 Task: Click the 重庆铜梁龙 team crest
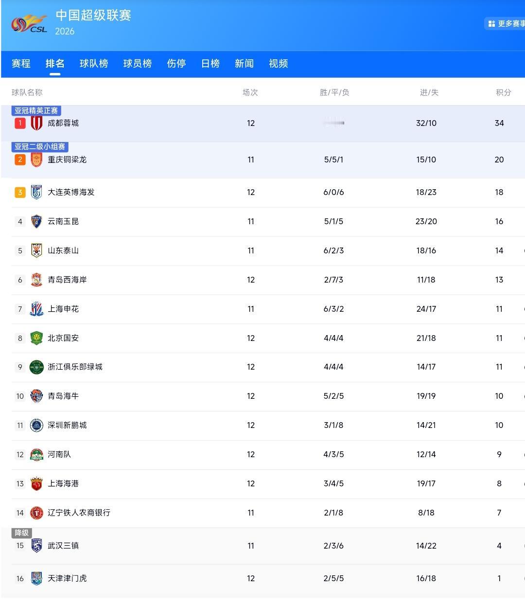36,160
